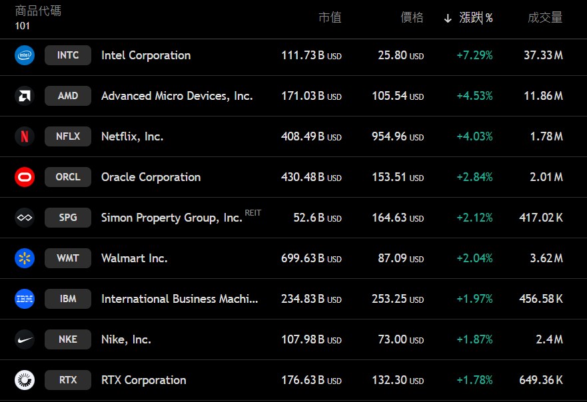Click the Nike swoosh logo icon
587x402 pixels.
(25, 339)
